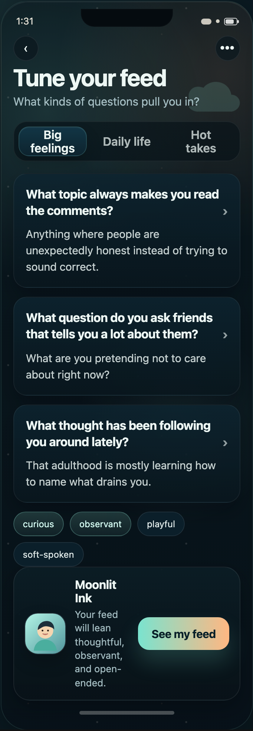This screenshot has width=253, height=731.
Task: Tap the battery status icon
Action: click(x=231, y=22)
